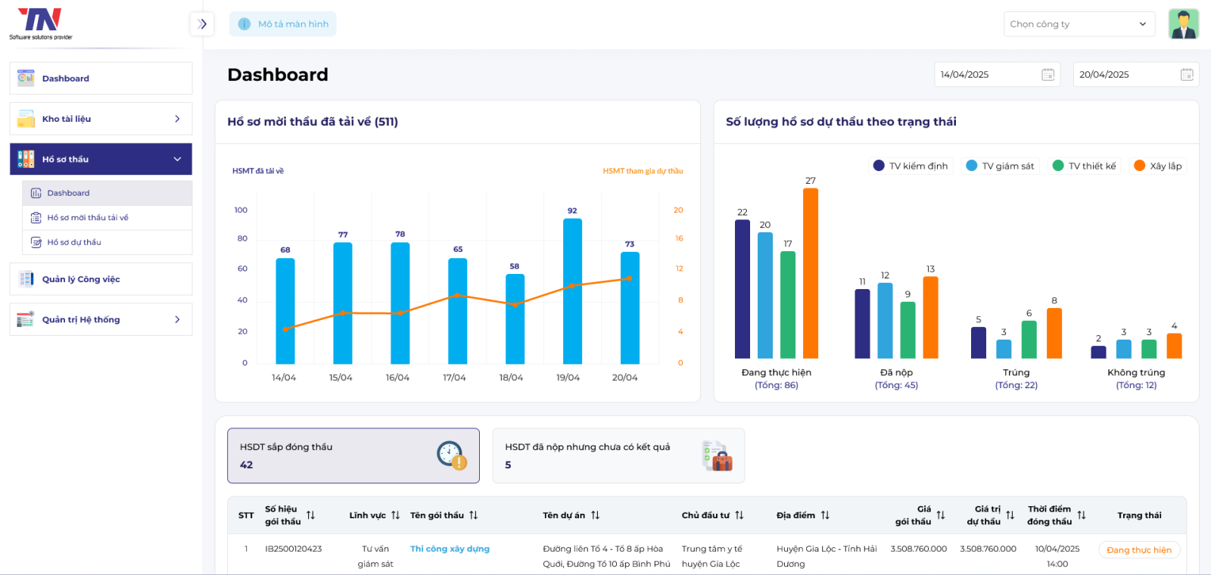This screenshot has width=1211, height=575.
Task: Toggle TV kiểm định legend series
Action: tap(911, 166)
